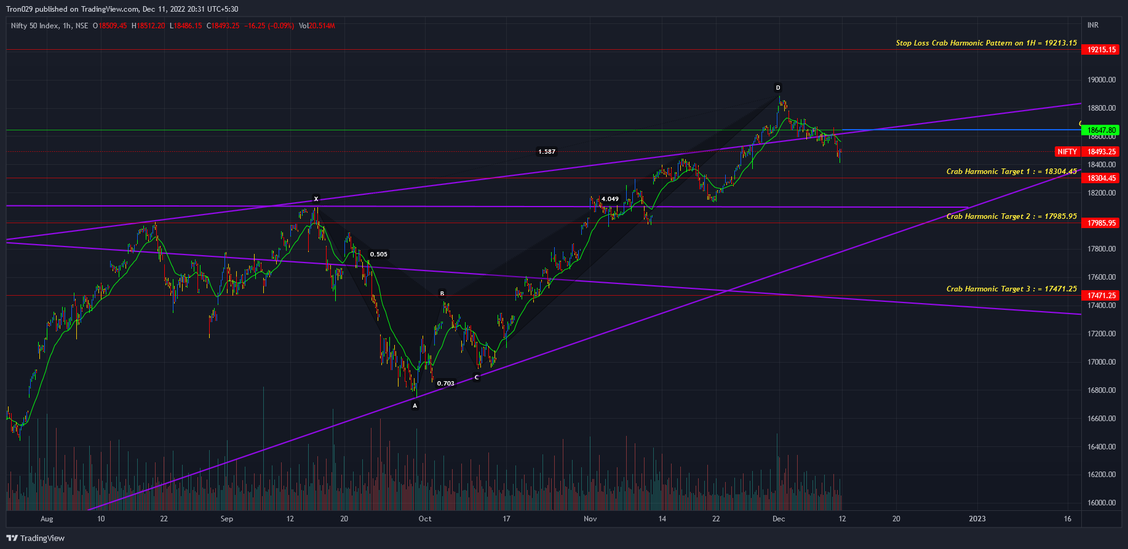1128x549 pixels.
Task: Click the 0.505 ratio label
Action: pyautogui.click(x=379, y=255)
